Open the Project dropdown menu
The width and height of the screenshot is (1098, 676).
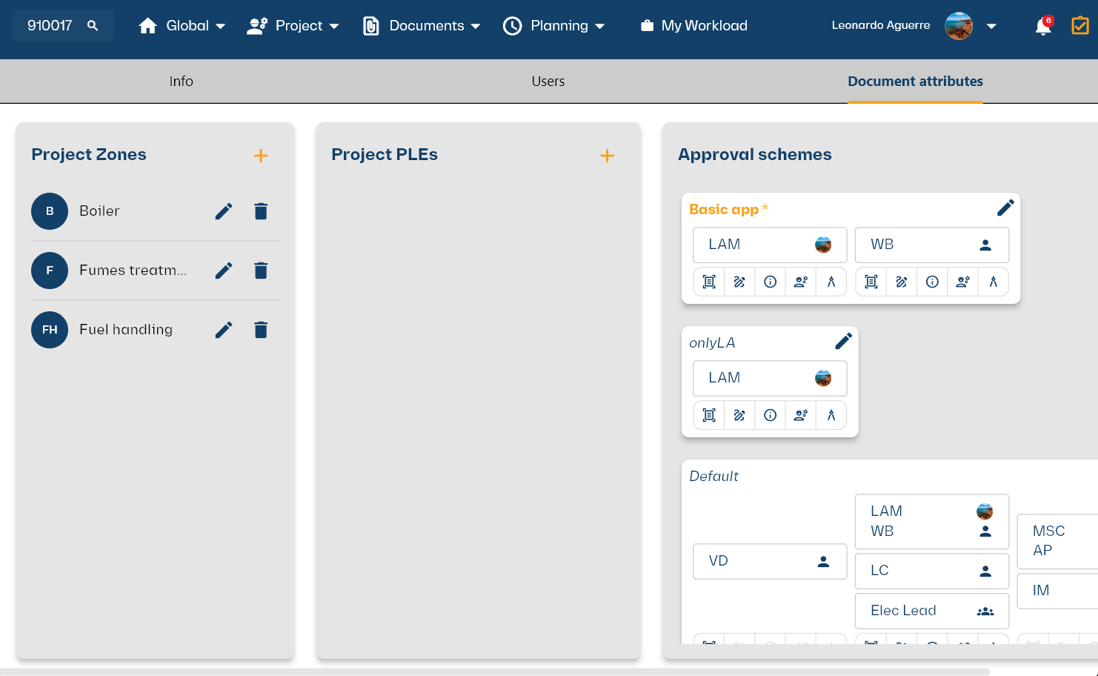click(293, 26)
